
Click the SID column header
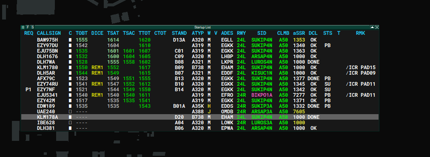tap(262, 33)
